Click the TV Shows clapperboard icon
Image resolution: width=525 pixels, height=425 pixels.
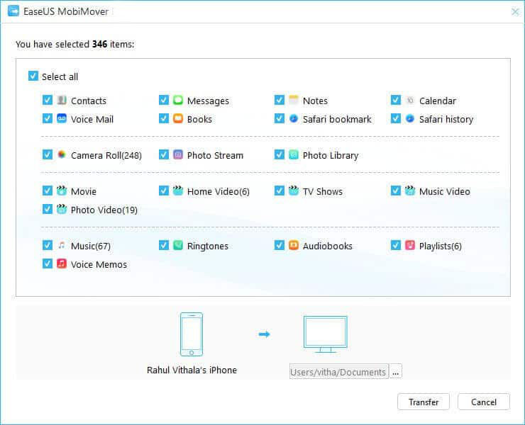point(294,191)
